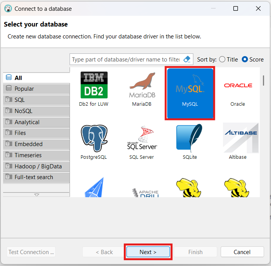The image size is (271, 266).
Task: Maximize the Connect to a database window
Action: [236, 8]
